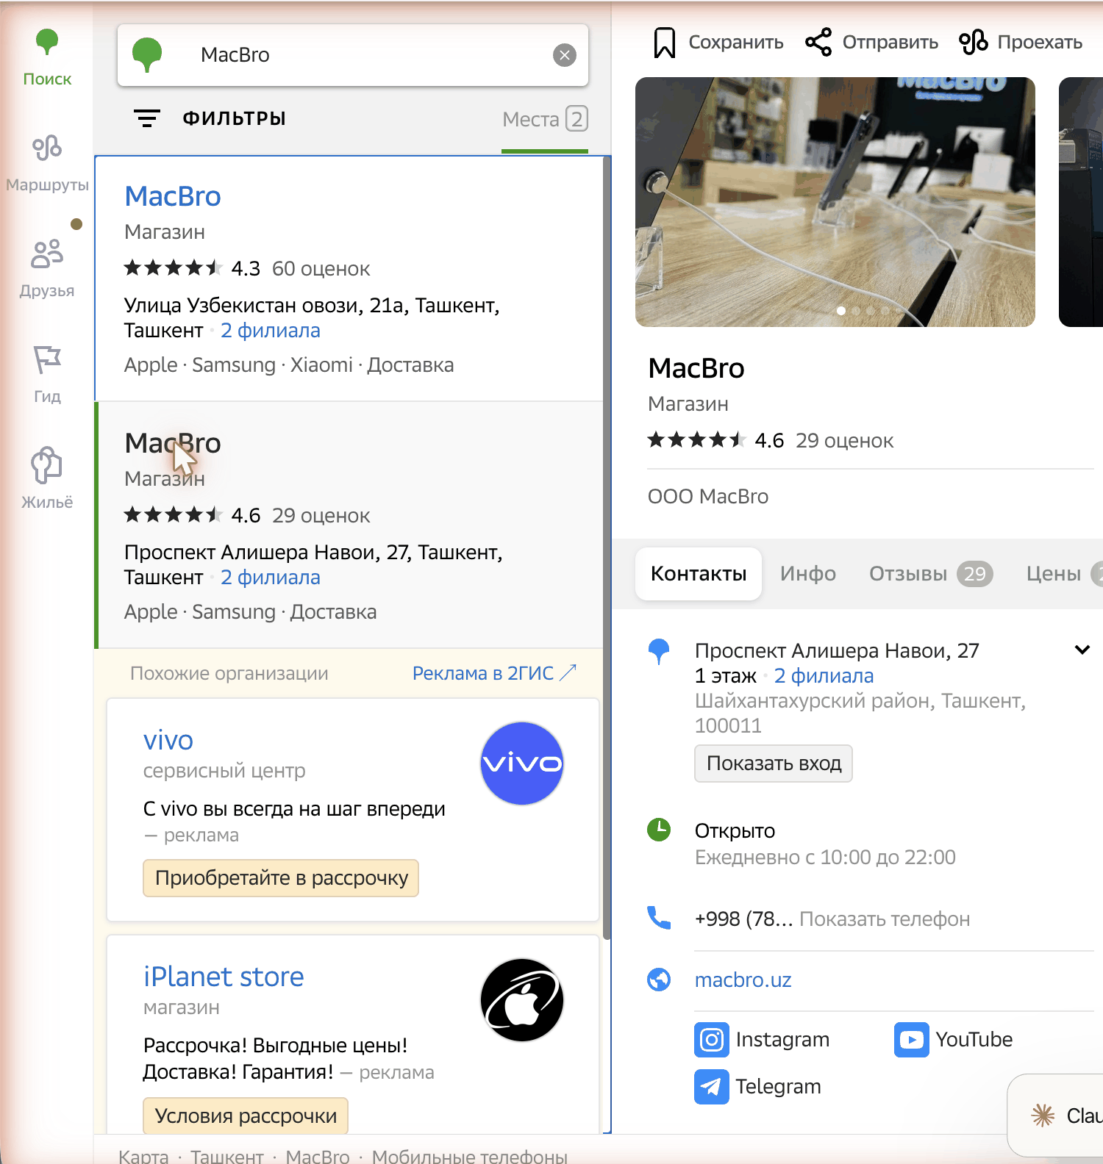Open the macbro.uz website link

[x=743, y=980]
